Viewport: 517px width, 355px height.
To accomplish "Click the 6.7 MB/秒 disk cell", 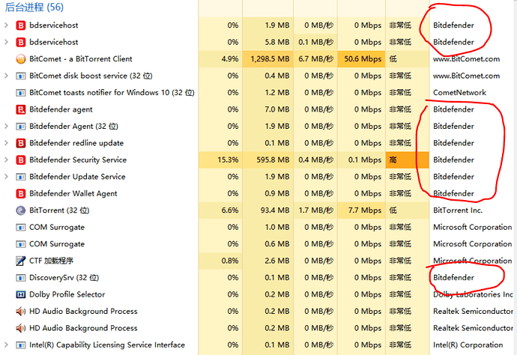I will tap(315, 59).
